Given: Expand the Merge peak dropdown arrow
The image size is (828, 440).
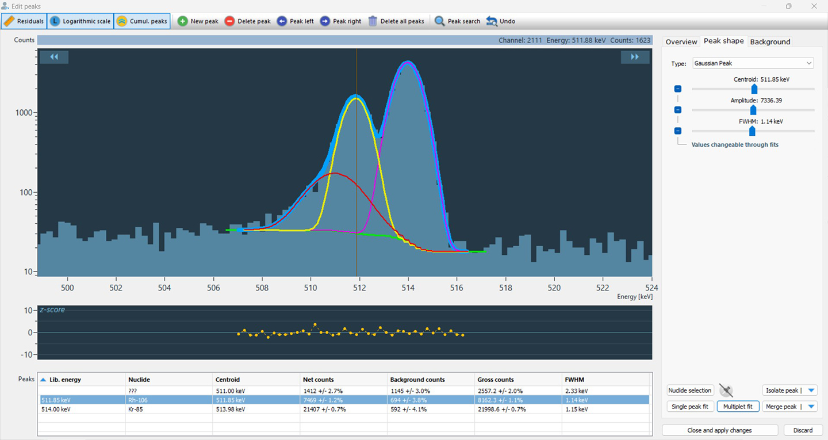Looking at the screenshot, I should tap(811, 407).
